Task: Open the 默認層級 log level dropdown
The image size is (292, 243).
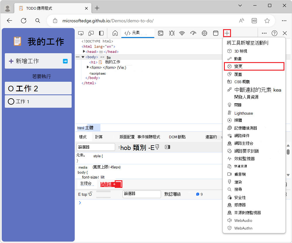Action: [173, 194]
